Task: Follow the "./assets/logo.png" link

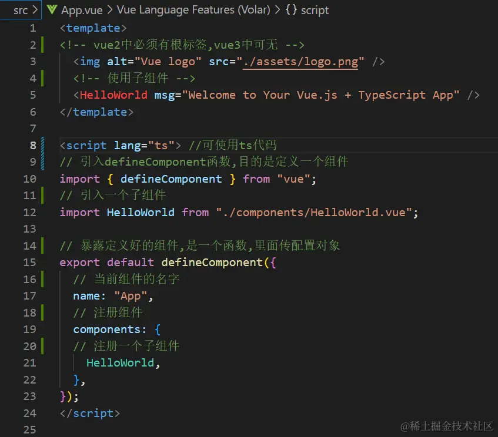Action: [x=300, y=61]
